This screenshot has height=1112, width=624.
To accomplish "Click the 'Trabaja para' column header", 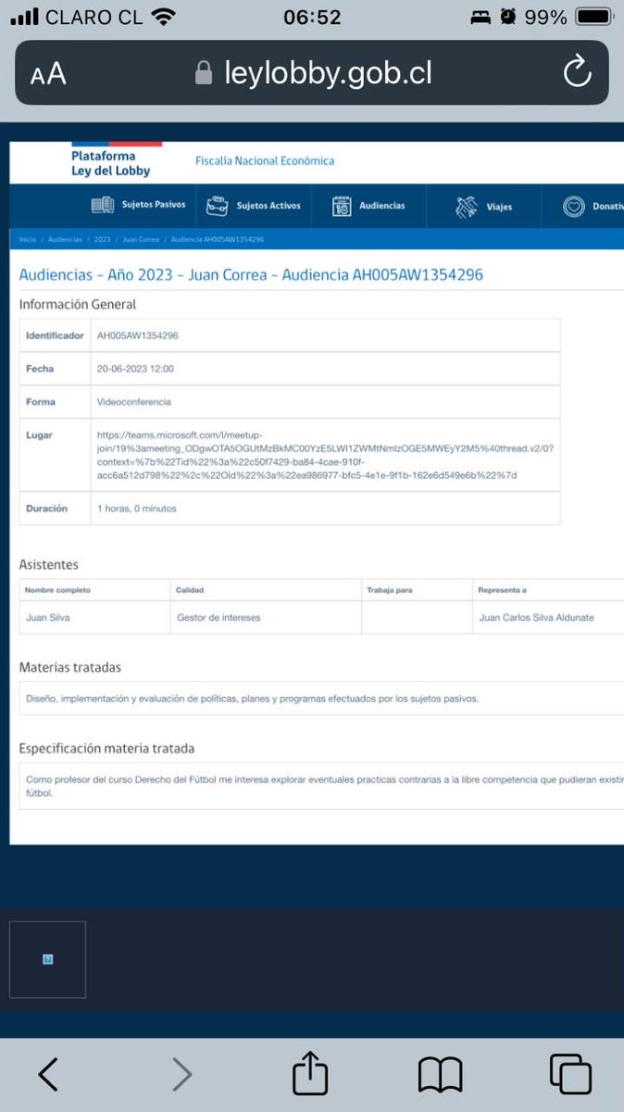I will click(x=390, y=590).
